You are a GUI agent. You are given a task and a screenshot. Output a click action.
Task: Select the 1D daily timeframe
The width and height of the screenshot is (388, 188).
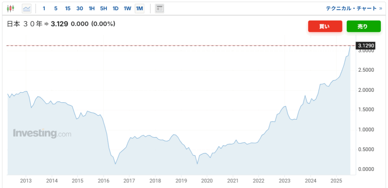[116, 8]
